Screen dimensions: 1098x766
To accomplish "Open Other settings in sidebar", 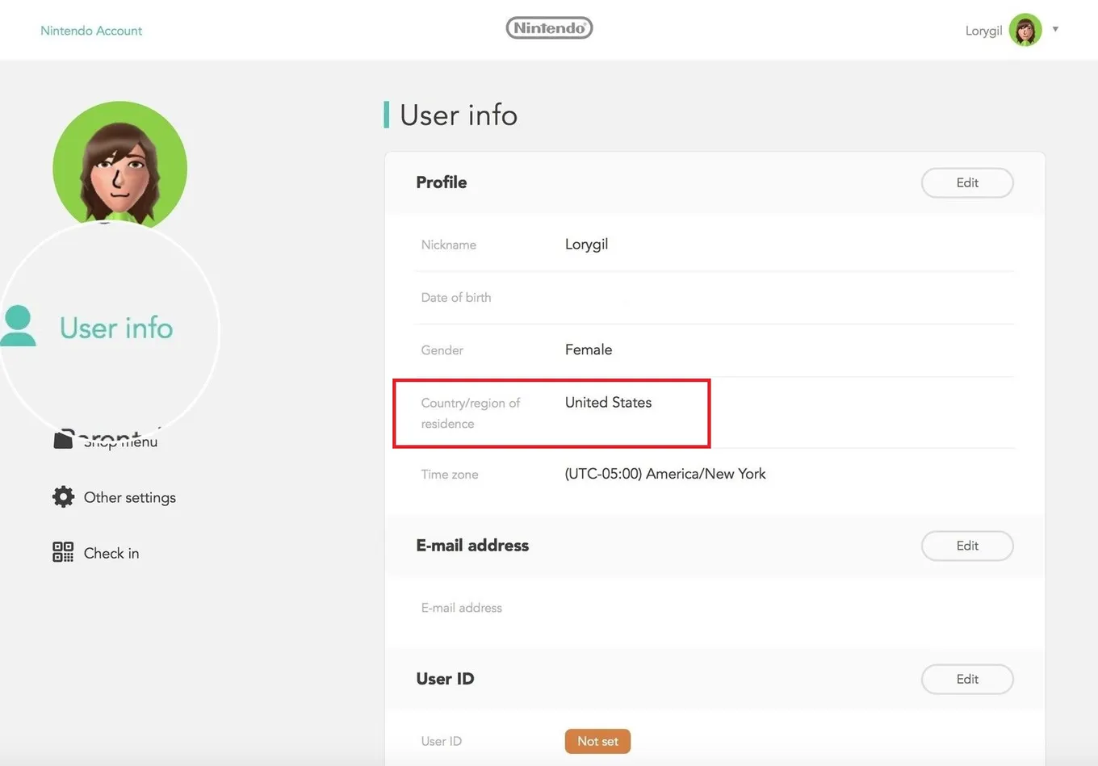I will point(130,497).
